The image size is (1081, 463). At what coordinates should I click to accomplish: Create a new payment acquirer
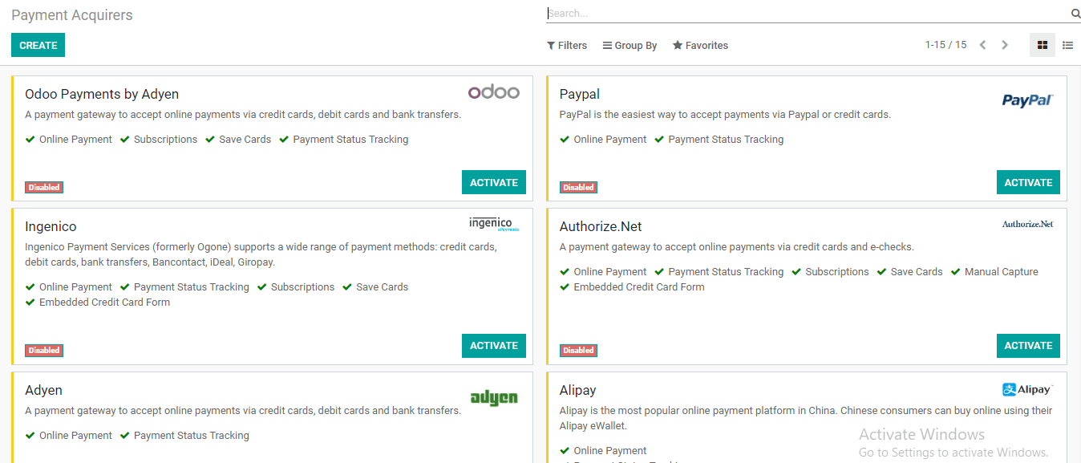click(38, 45)
